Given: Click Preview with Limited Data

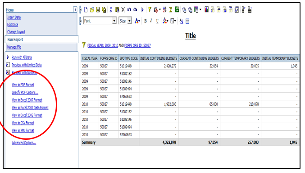Looking at the screenshot, I should pos(27,65).
